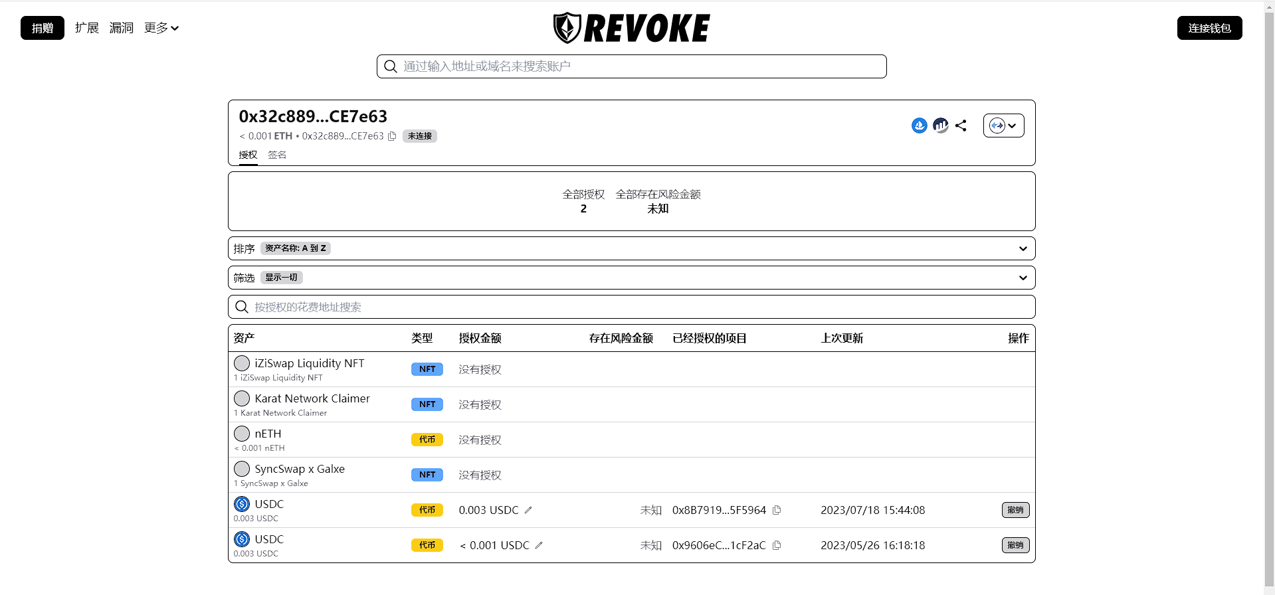Image resolution: width=1275 pixels, height=595 pixels.
Task: Copy spender address 0x8B7919...5F5964
Action: pyautogui.click(x=777, y=510)
